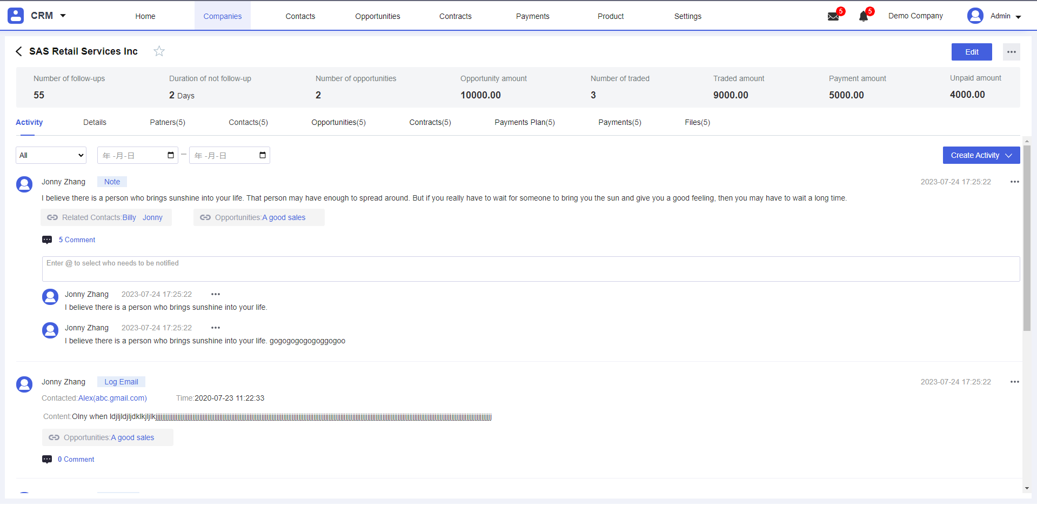Toggle the 0 Comment link
This screenshot has width=1037, height=505.
click(x=76, y=459)
